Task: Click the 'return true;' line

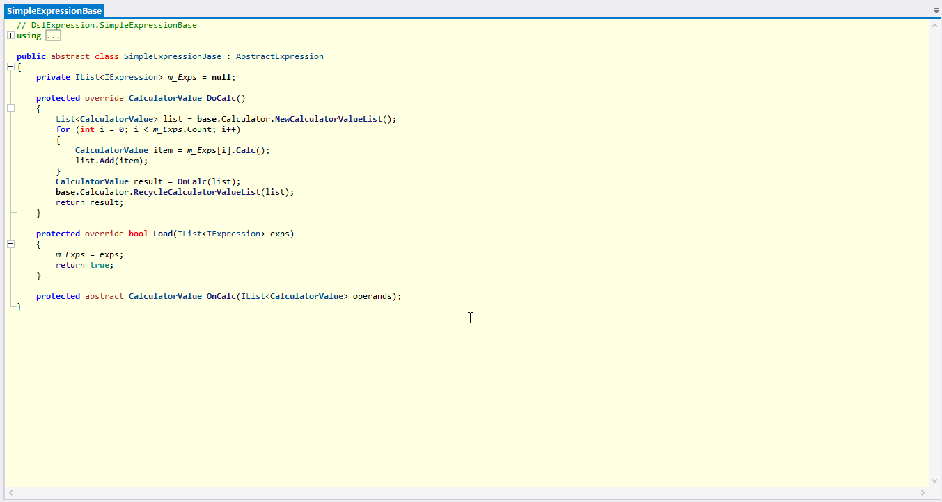Action: tap(85, 265)
